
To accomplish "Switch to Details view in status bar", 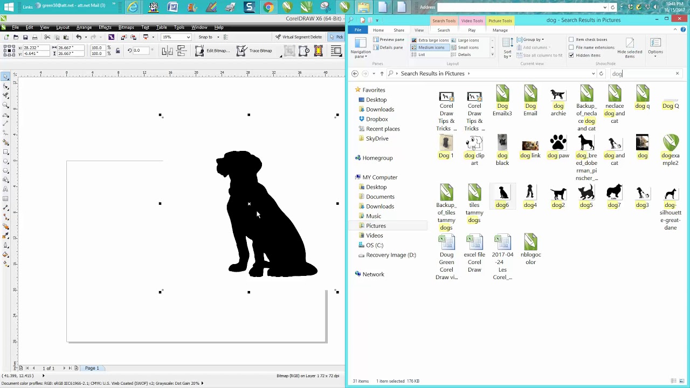I will (x=674, y=381).
